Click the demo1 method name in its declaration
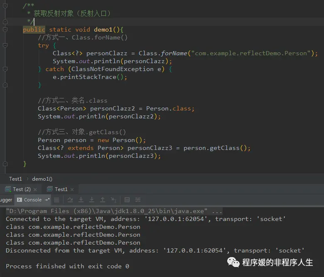324x277 pixels. [103, 29]
